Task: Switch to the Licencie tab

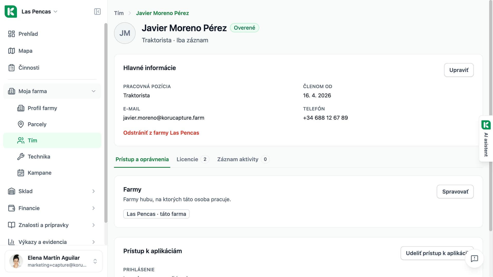Action: (193, 159)
